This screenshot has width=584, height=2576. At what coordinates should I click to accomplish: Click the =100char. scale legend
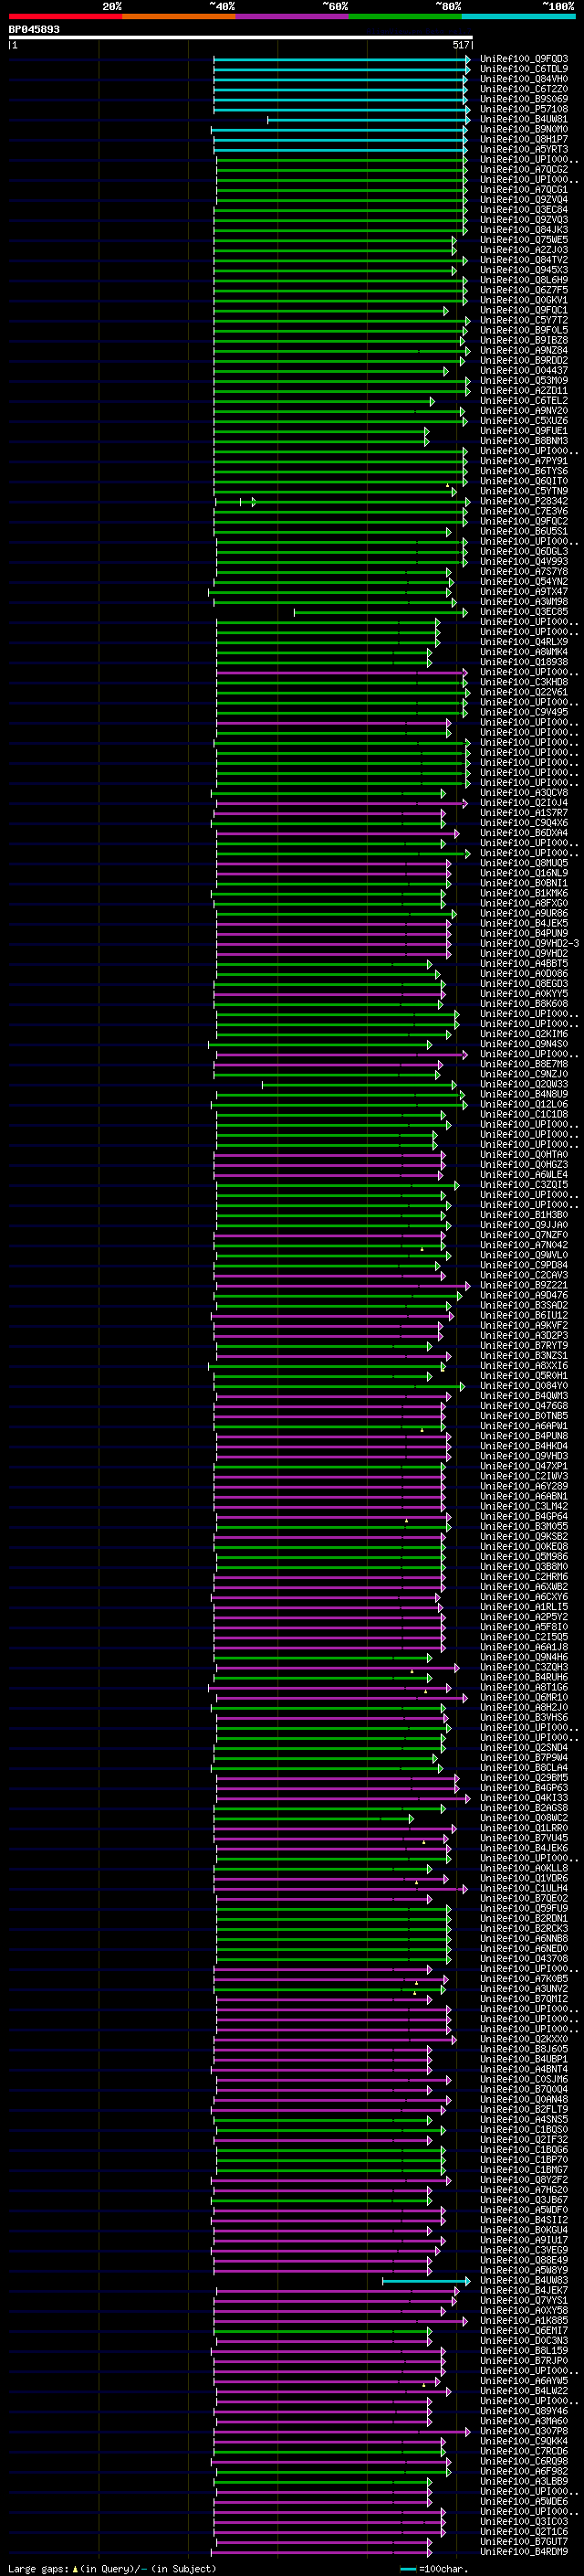tap(434, 2568)
